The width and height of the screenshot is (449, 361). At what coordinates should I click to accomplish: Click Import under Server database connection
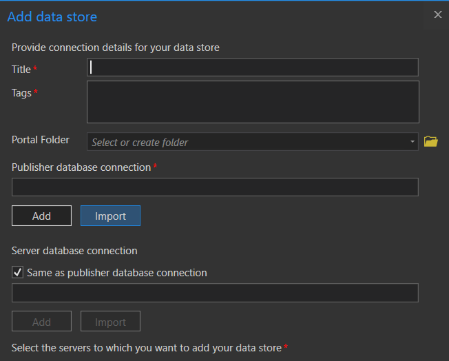point(110,322)
